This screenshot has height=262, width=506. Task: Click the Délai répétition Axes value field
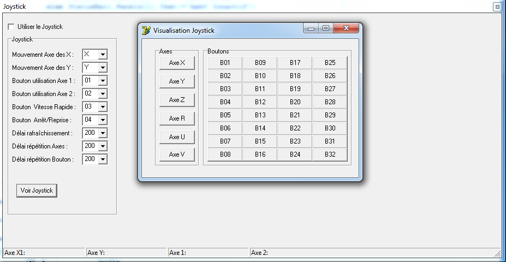coord(90,146)
